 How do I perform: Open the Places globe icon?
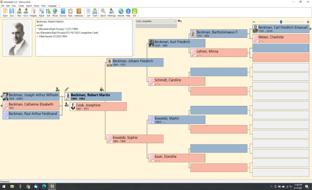55,12
